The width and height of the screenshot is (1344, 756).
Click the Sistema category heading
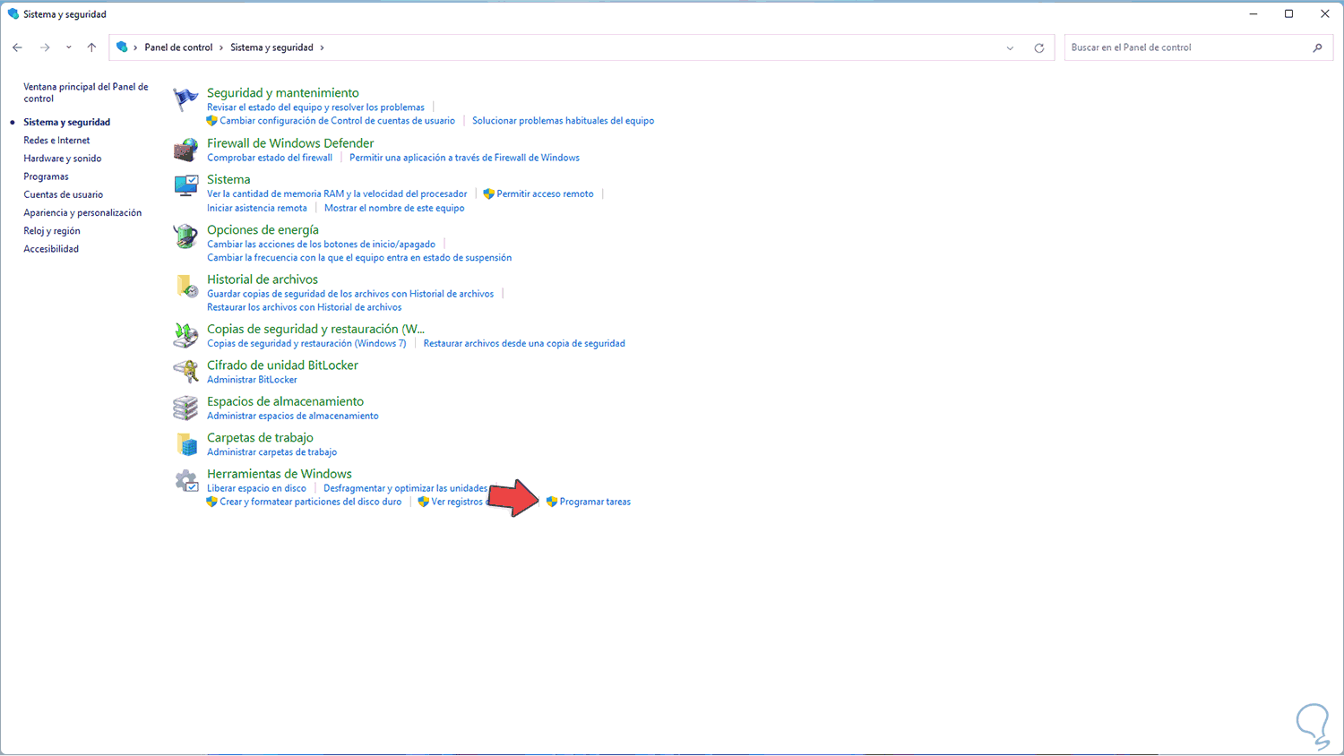click(x=228, y=180)
